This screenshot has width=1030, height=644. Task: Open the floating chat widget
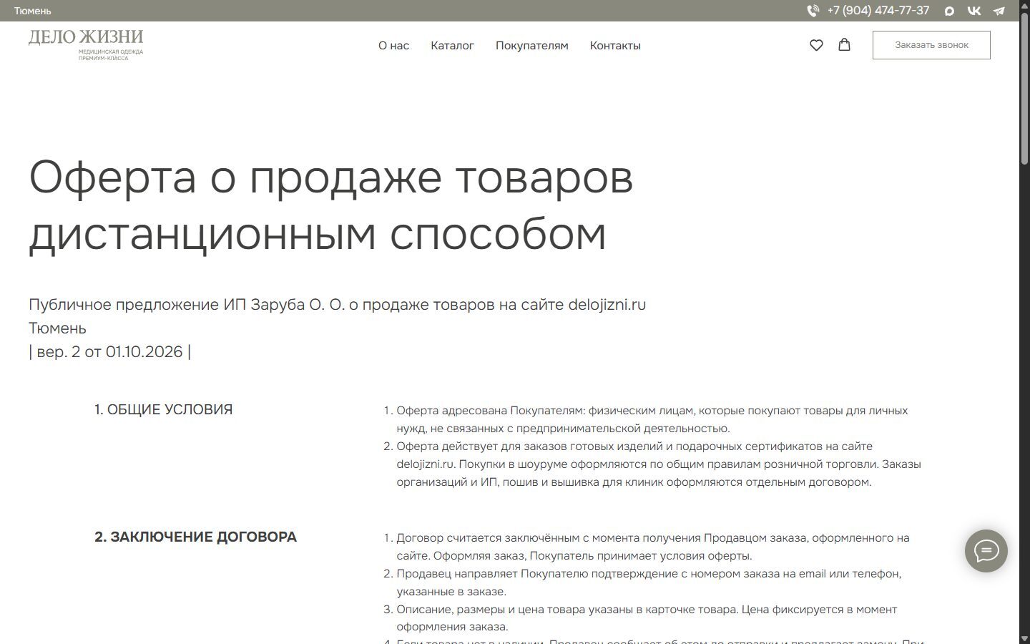point(986,550)
